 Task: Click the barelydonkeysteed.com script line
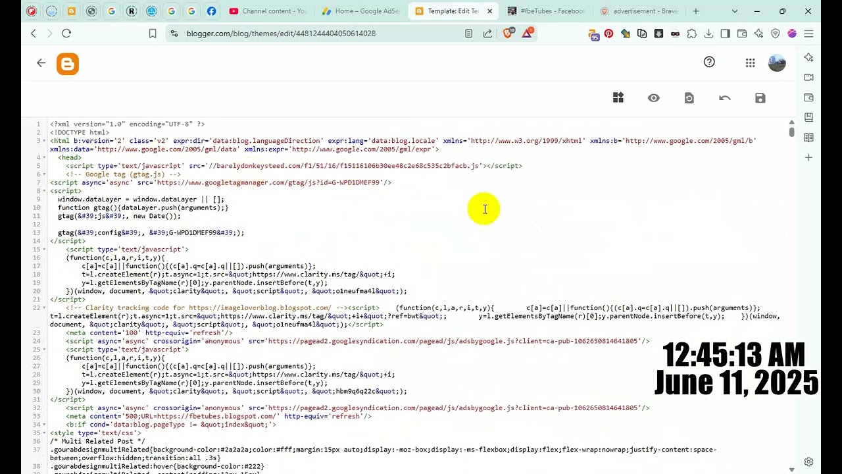(294, 166)
